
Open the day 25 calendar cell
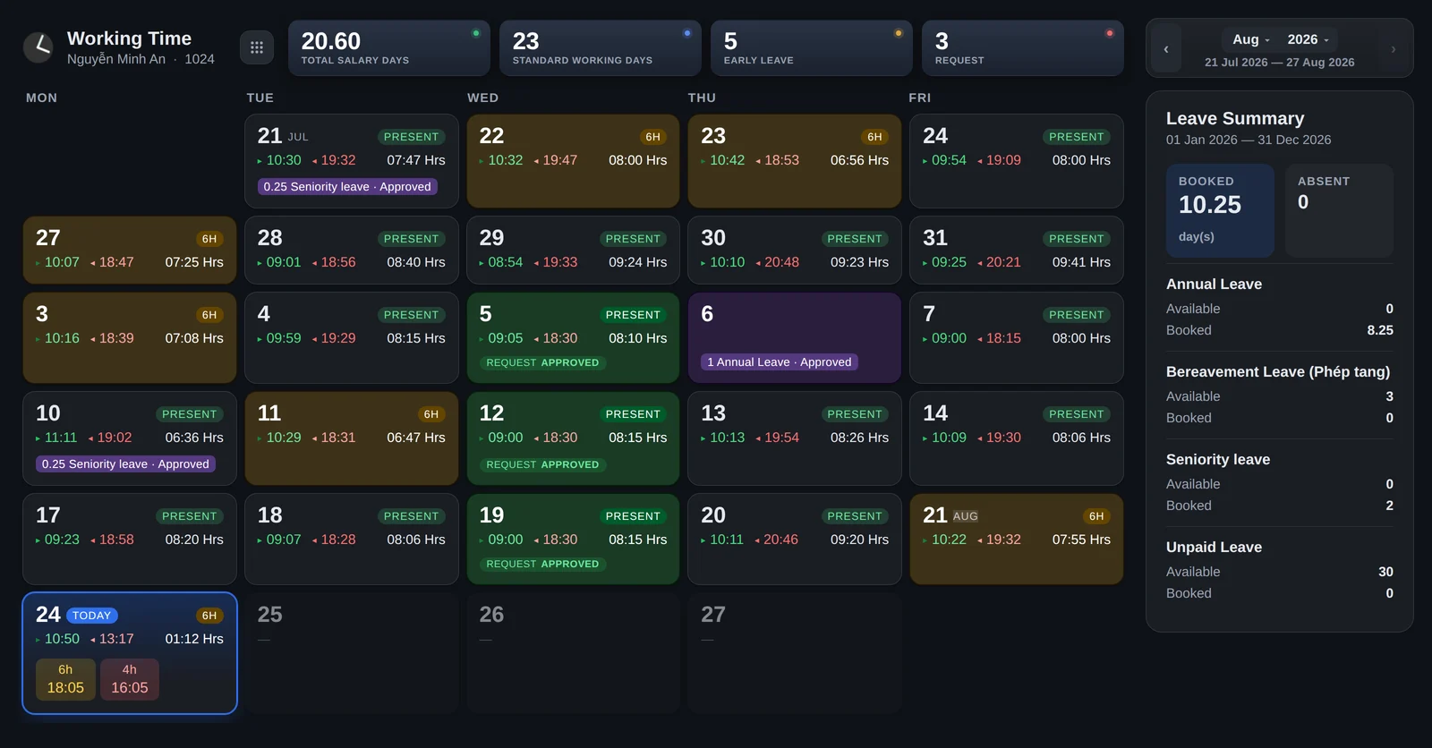[x=352, y=652]
